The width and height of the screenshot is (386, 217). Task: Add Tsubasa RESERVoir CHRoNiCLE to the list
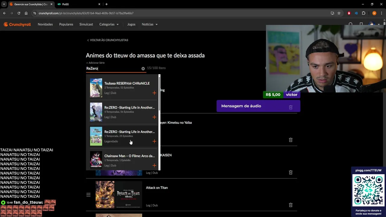click(154, 93)
